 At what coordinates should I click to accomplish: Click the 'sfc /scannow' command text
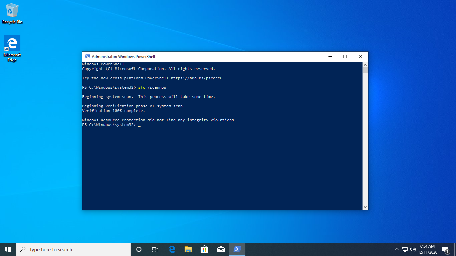(x=152, y=87)
